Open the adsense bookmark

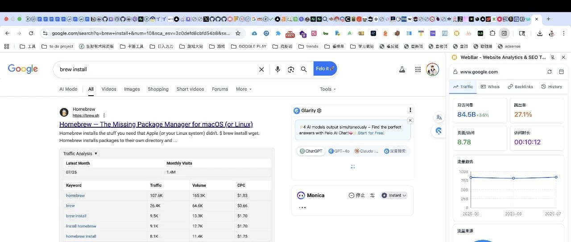(509, 46)
